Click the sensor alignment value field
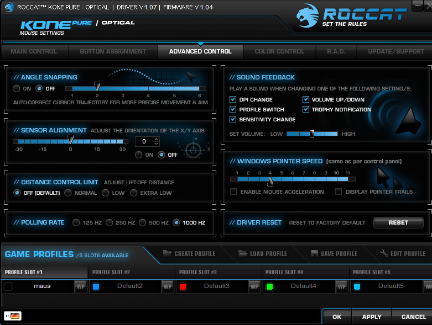432x325 pixels. coord(144,141)
